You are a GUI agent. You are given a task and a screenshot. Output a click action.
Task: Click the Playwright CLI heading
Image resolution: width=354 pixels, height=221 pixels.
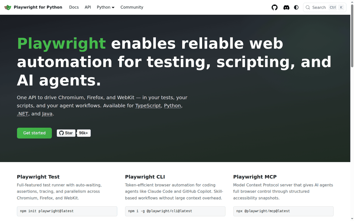(145, 177)
